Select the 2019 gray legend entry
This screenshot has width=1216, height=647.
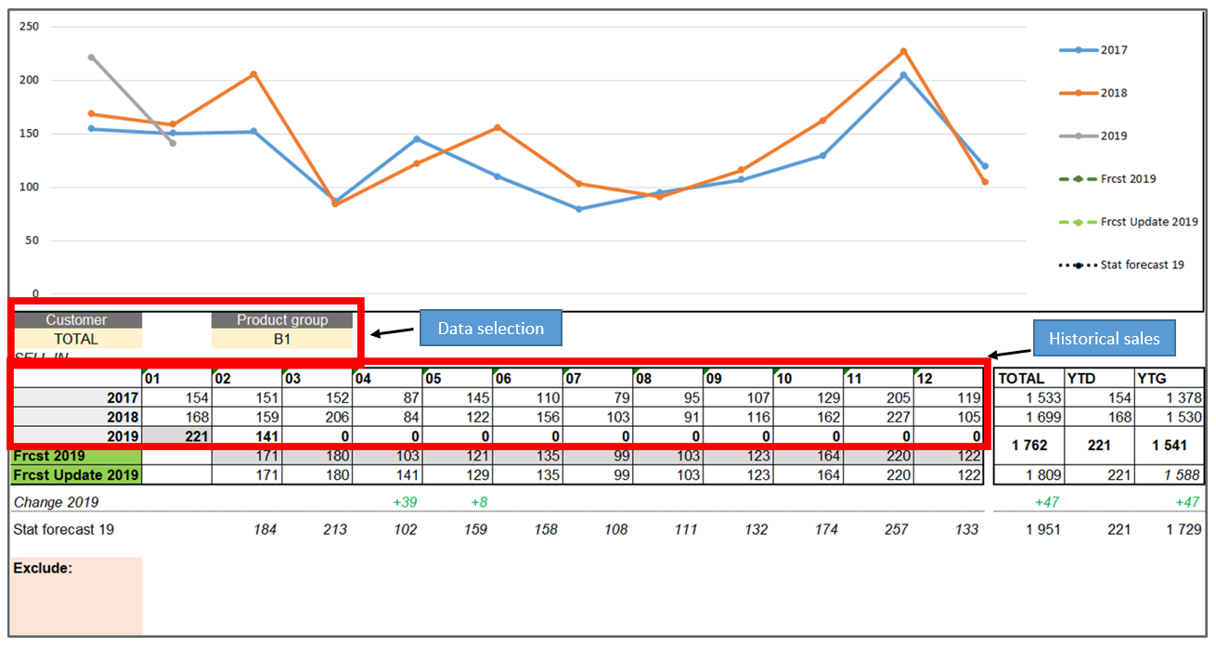click(x=1112, y=136)
